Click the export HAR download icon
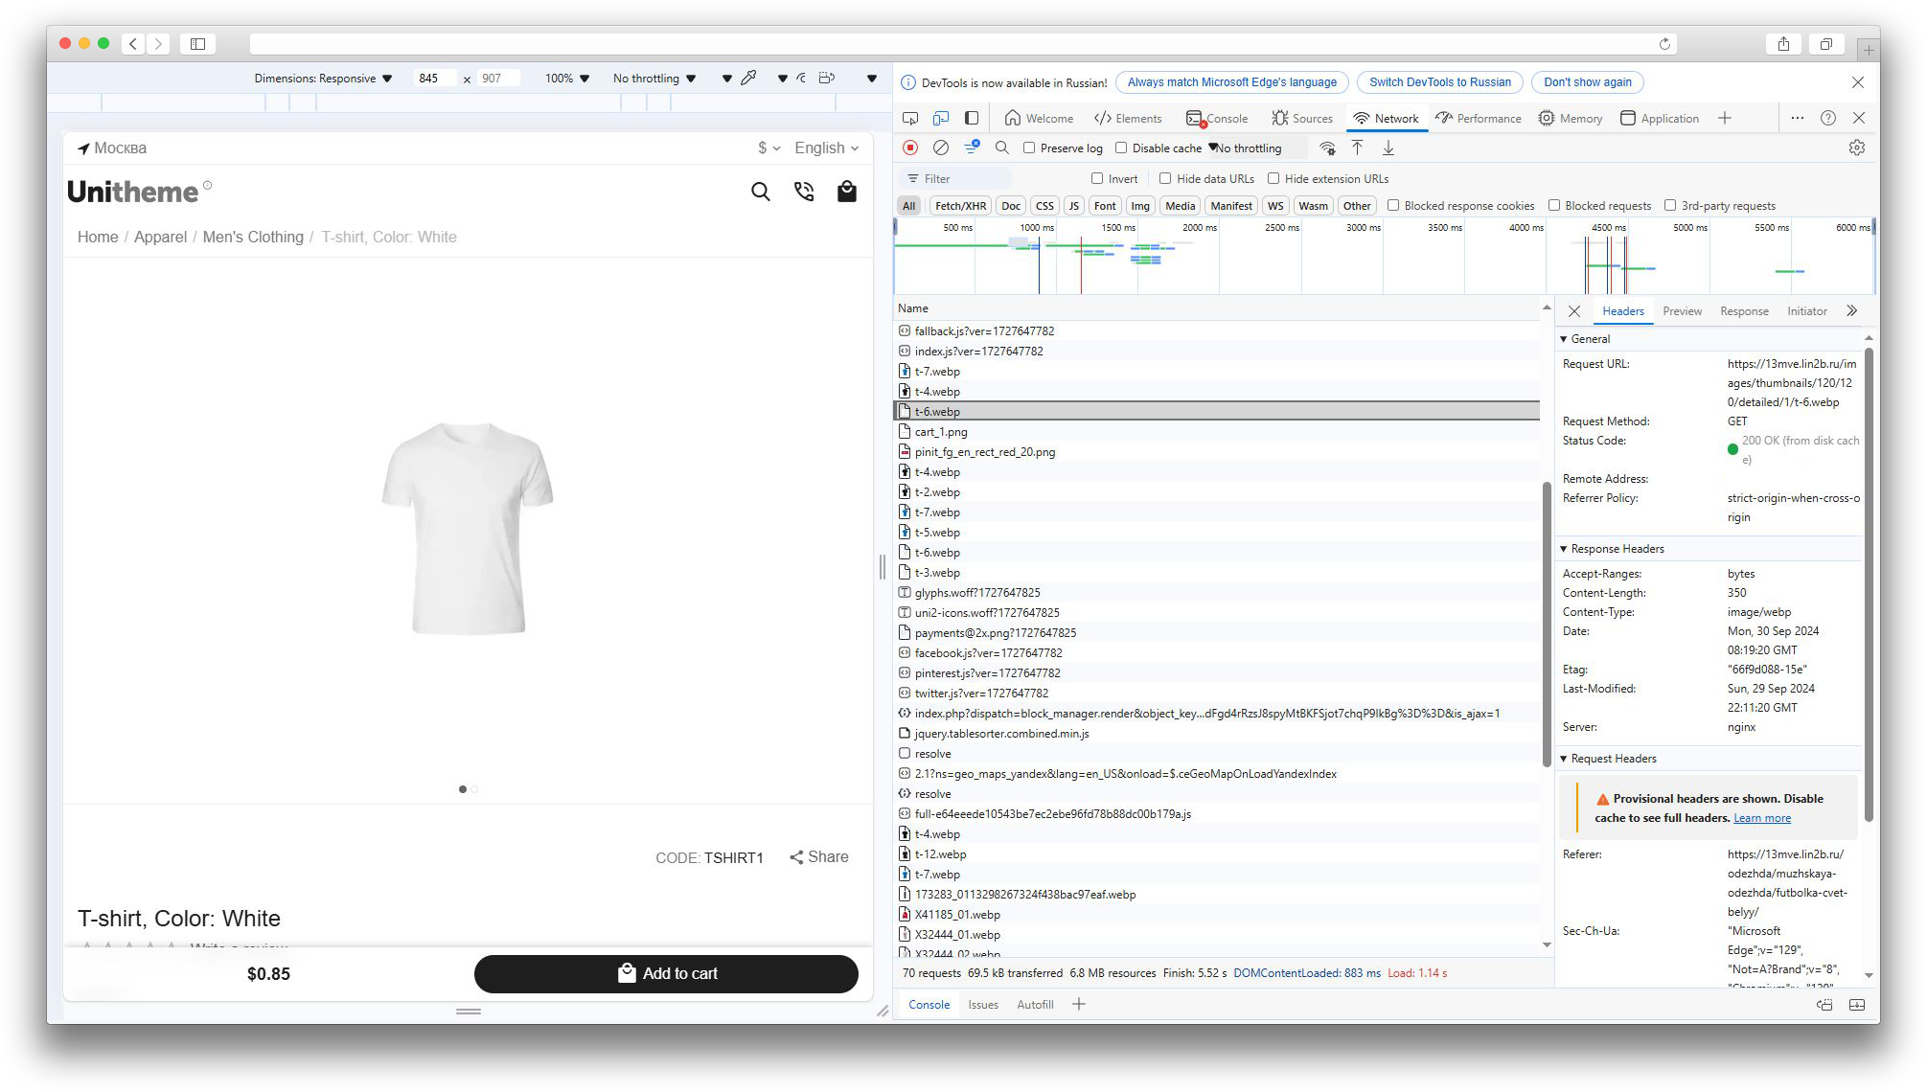Image resolution: width=1927 pixels, height=1092 pixels. (x=1388, y=148)
